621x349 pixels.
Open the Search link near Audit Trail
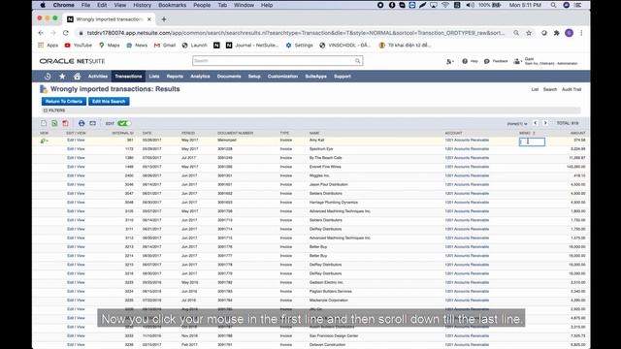click(x=550, y=89)
